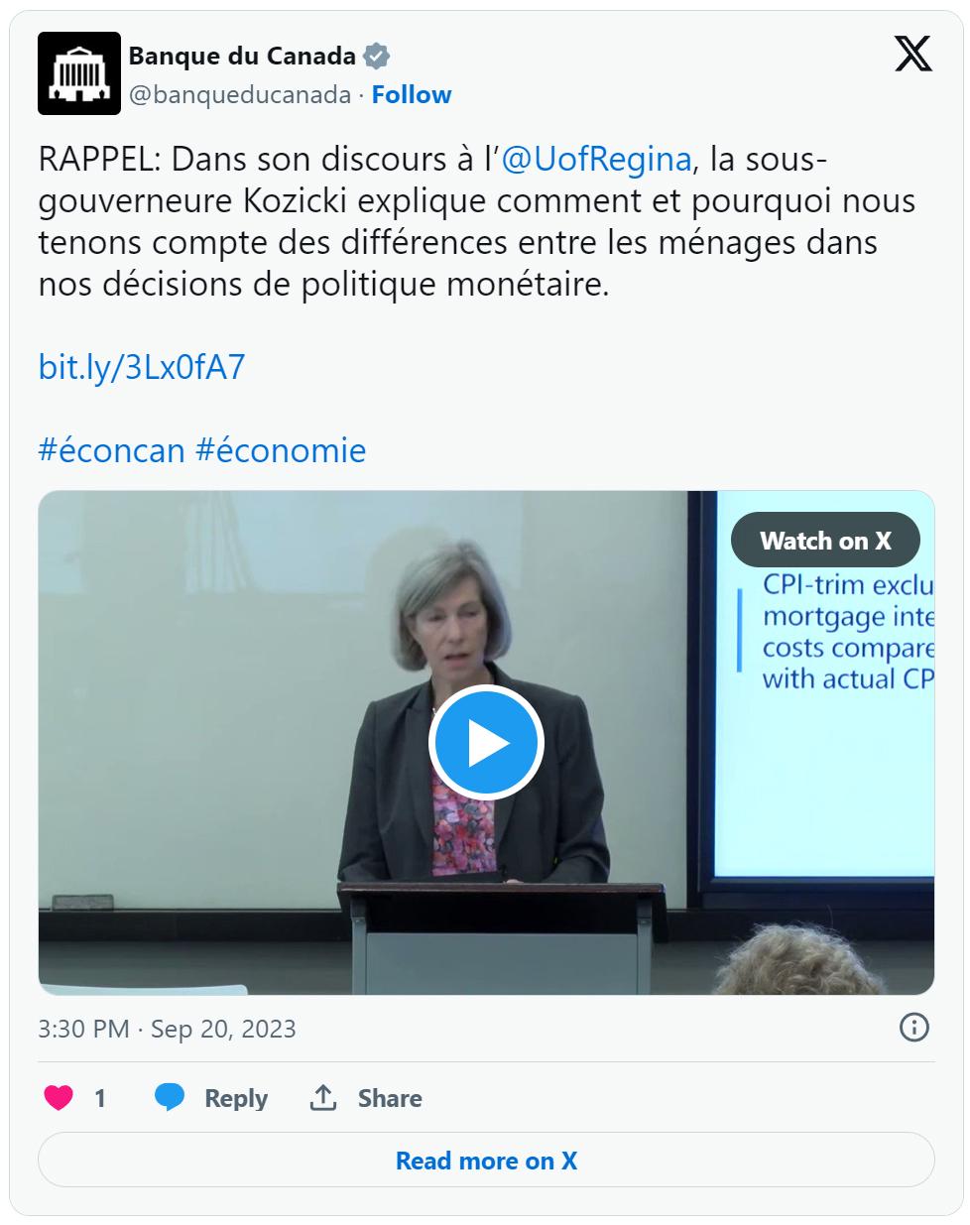Click the #économie hashtag
The image size is (970, 1225).
click(281, 450)
